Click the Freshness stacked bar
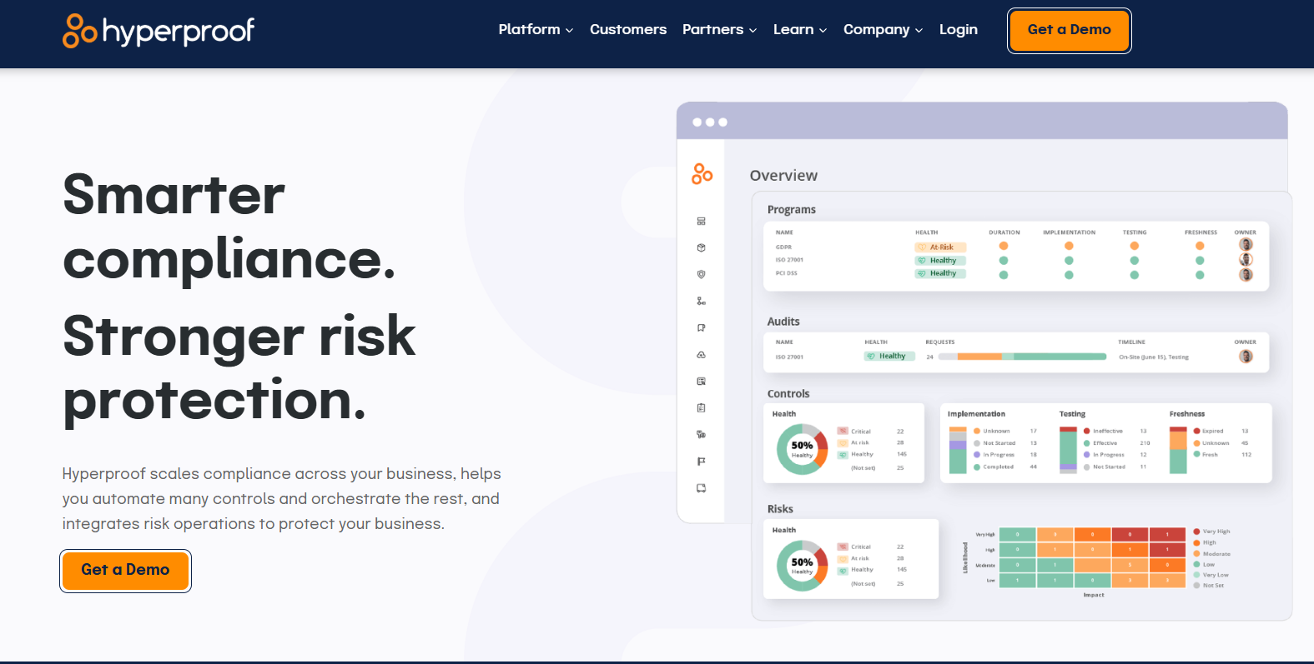 (x=1178, y=450)
